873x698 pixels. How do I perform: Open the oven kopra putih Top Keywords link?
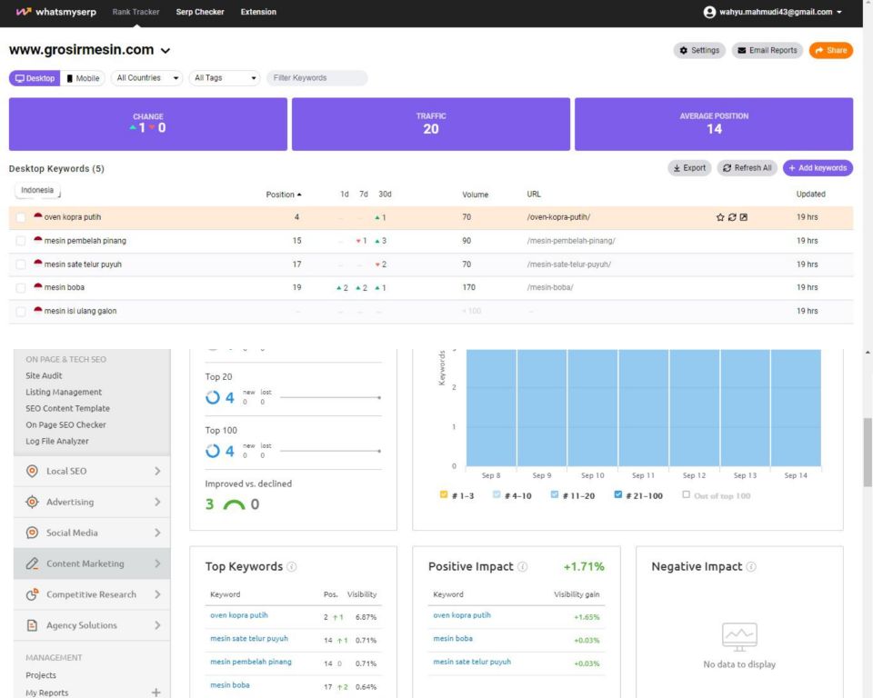point(239,615)
